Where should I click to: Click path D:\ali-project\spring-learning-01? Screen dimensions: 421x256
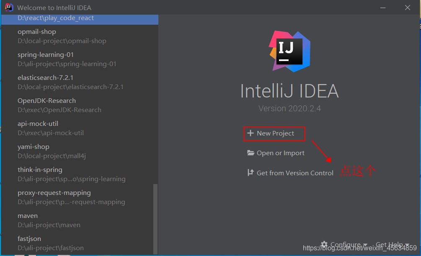[x=67, y=64]
